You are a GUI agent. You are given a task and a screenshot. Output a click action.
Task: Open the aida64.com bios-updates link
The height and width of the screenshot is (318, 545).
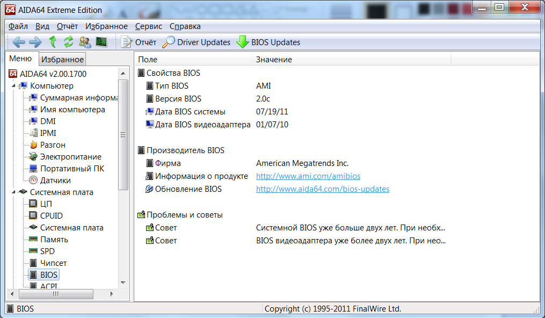(322, 189)
